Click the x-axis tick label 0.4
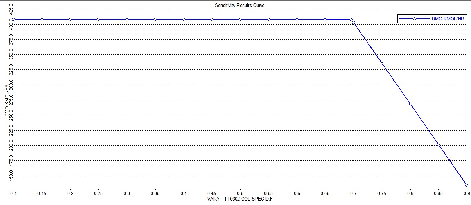 click(x=184, y=194)
